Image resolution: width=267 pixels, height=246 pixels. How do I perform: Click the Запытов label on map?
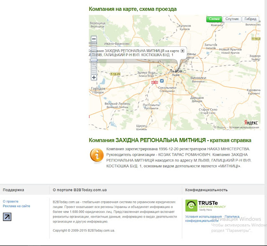click(x=211, y=45)
